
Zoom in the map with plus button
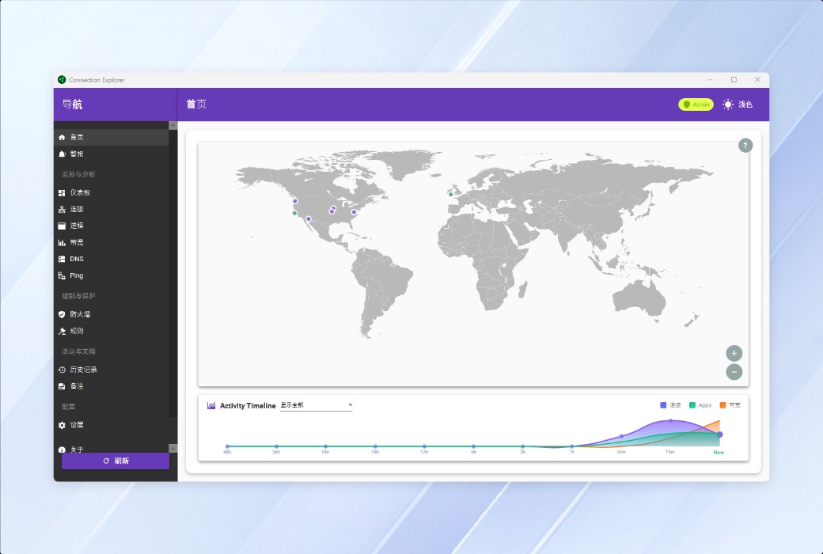734,354
